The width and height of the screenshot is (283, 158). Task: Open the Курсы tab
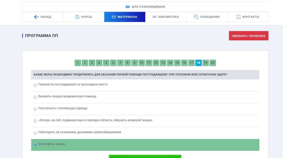(x=84, y=17)
